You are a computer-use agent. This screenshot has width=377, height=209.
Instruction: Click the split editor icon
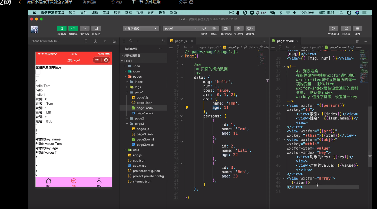click(x=358, y=42)
